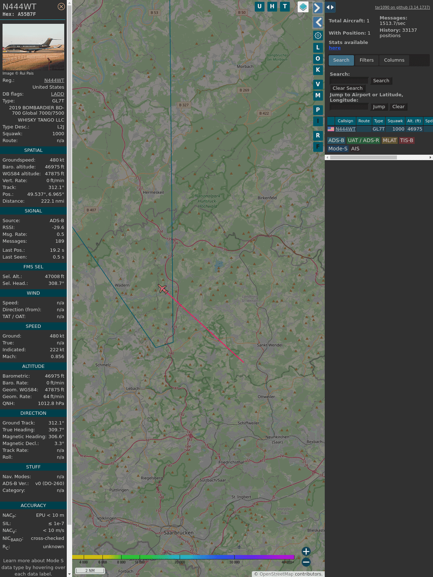The image size is (433, 577).
Task: Click the zoom in plus button
Action: 306,551
